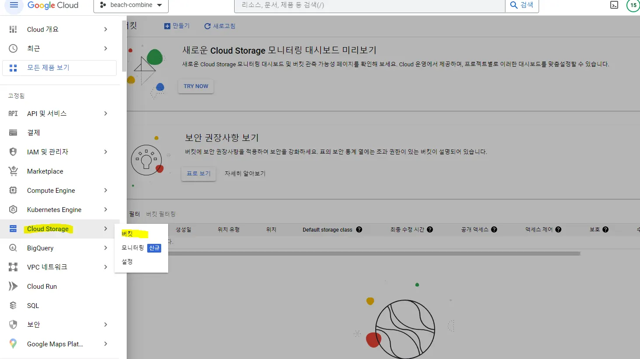Click the Cloud Run arrows icon
The image size is (640, 359).
pyautogui.click(x=13, y=286)
